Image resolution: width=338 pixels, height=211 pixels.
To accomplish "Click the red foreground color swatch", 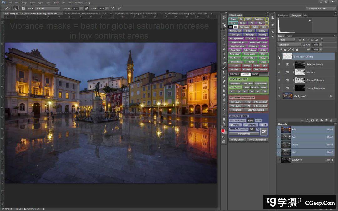I will coord(223,131).
